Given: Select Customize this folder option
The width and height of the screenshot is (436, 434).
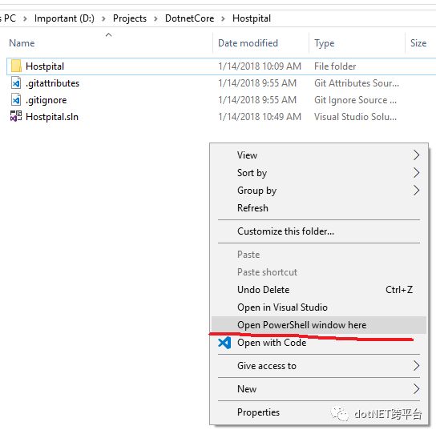Looking at the screenshot, I should coord(319,231).
